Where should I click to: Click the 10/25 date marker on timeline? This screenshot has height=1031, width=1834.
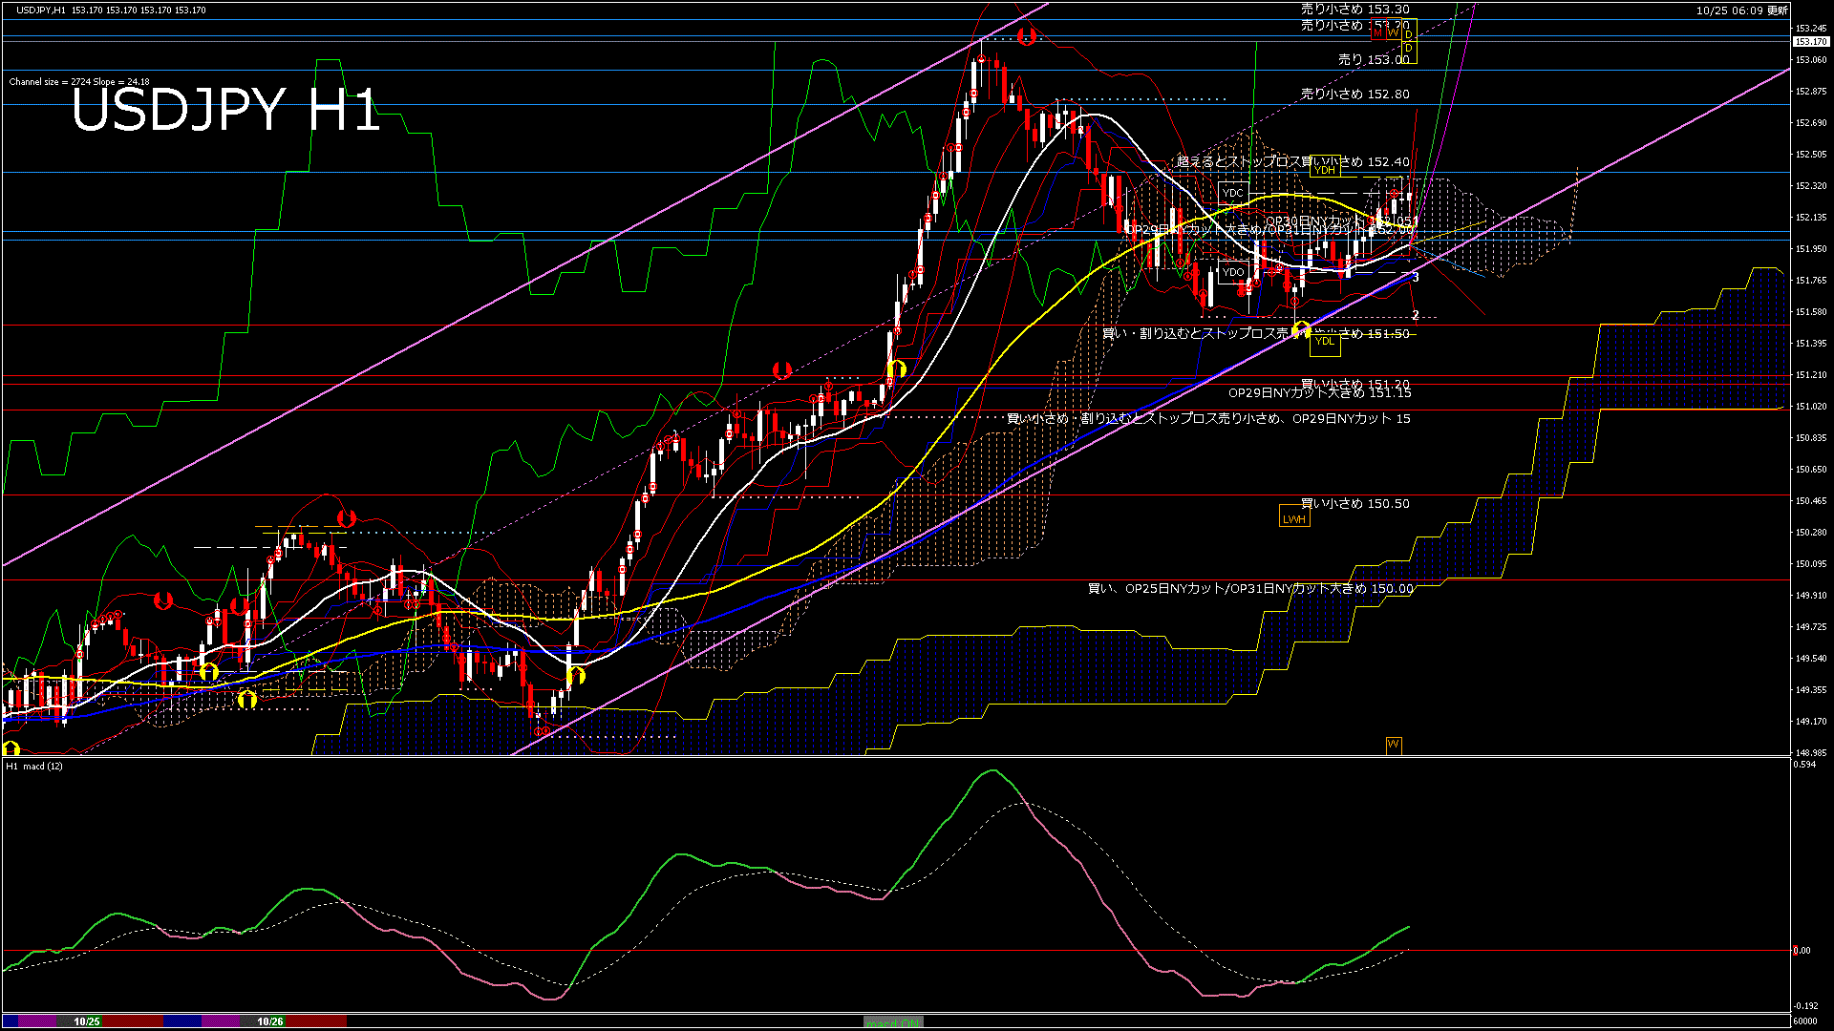click(87, 1021)
